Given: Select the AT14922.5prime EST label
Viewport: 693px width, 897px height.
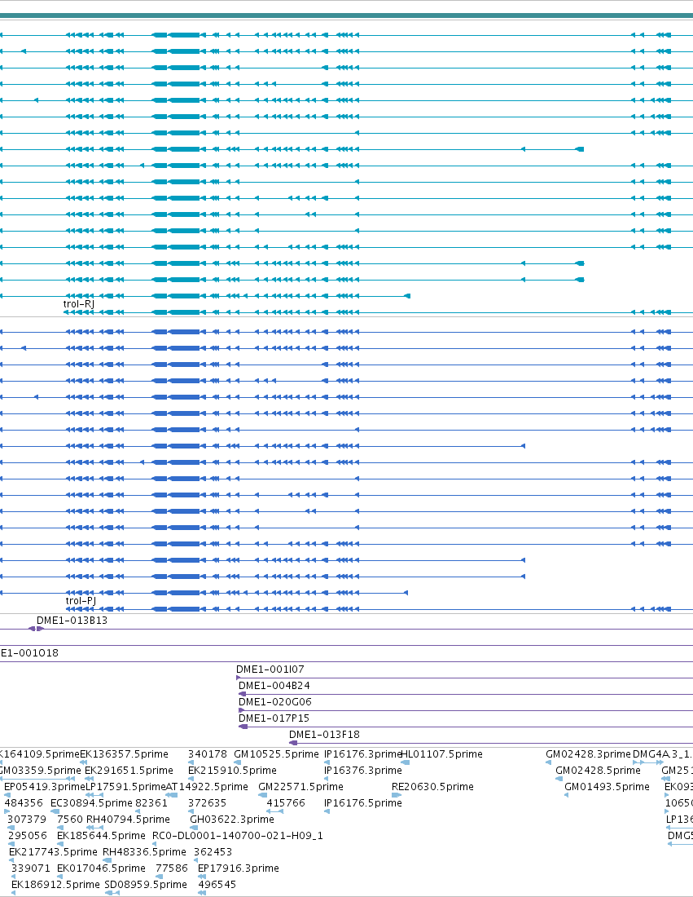Looking at the screenshot, I should (207, 787).
